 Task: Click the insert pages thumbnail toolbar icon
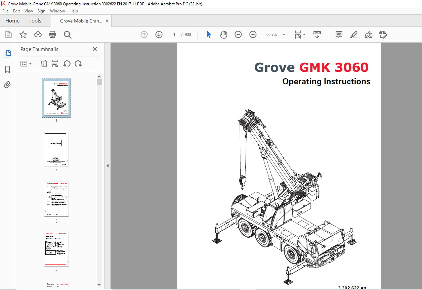pos(55,63)
